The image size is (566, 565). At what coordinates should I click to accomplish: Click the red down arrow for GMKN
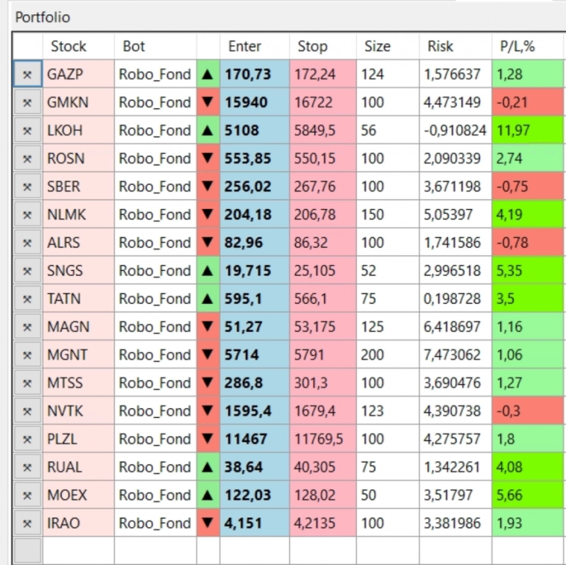[x=208, y=102]
